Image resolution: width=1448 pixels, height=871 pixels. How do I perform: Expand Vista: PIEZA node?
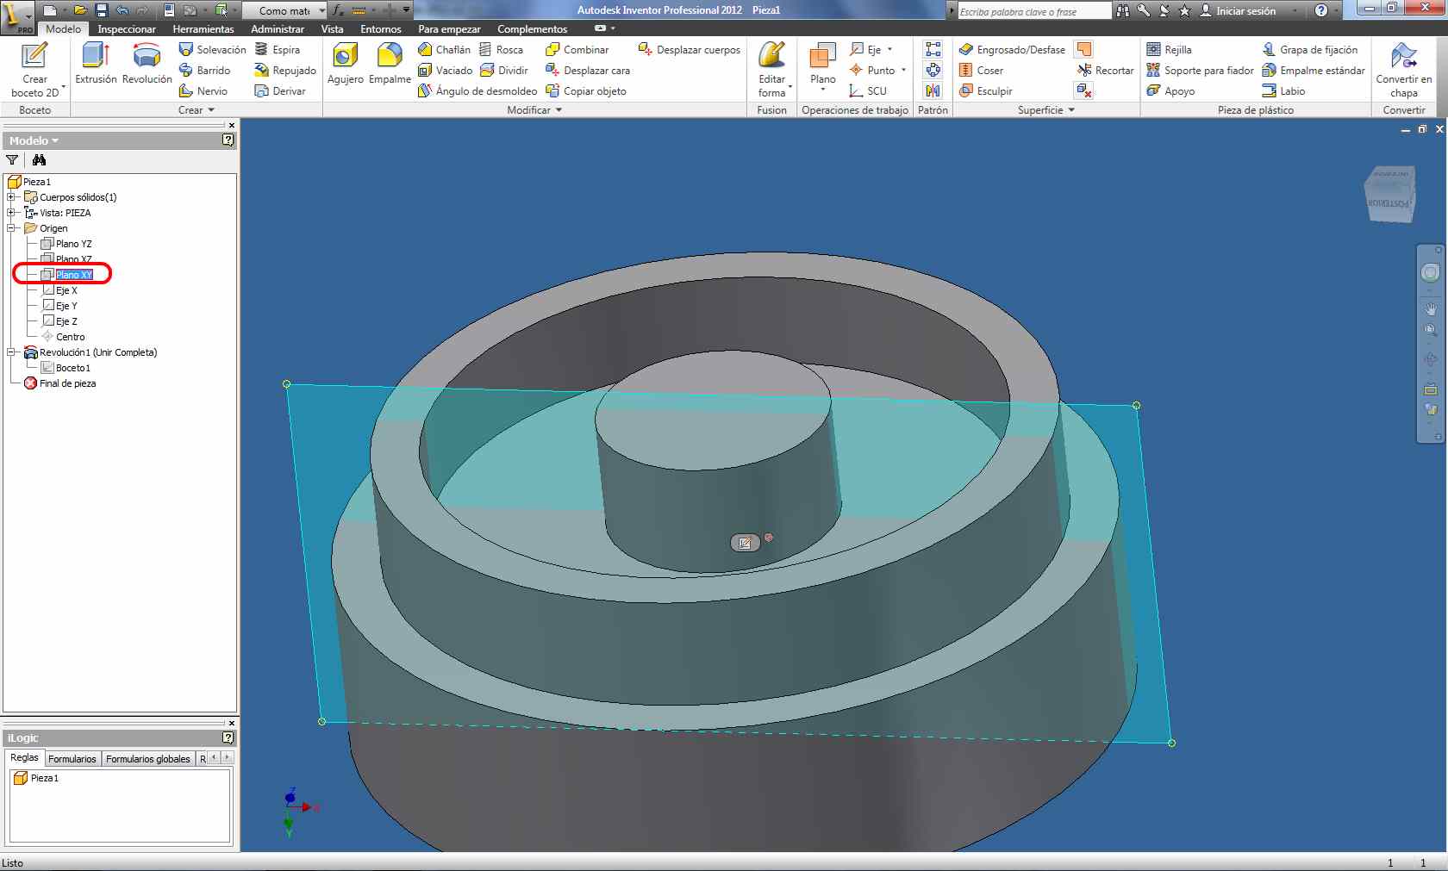11,213
